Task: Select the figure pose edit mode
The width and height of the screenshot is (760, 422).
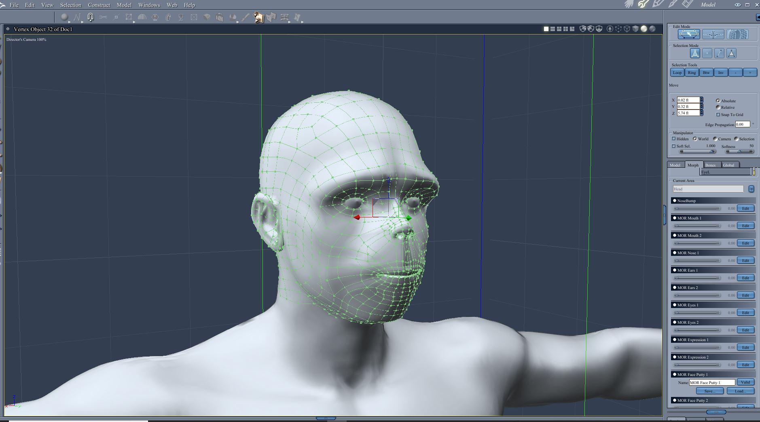Action: click(713, 34)
